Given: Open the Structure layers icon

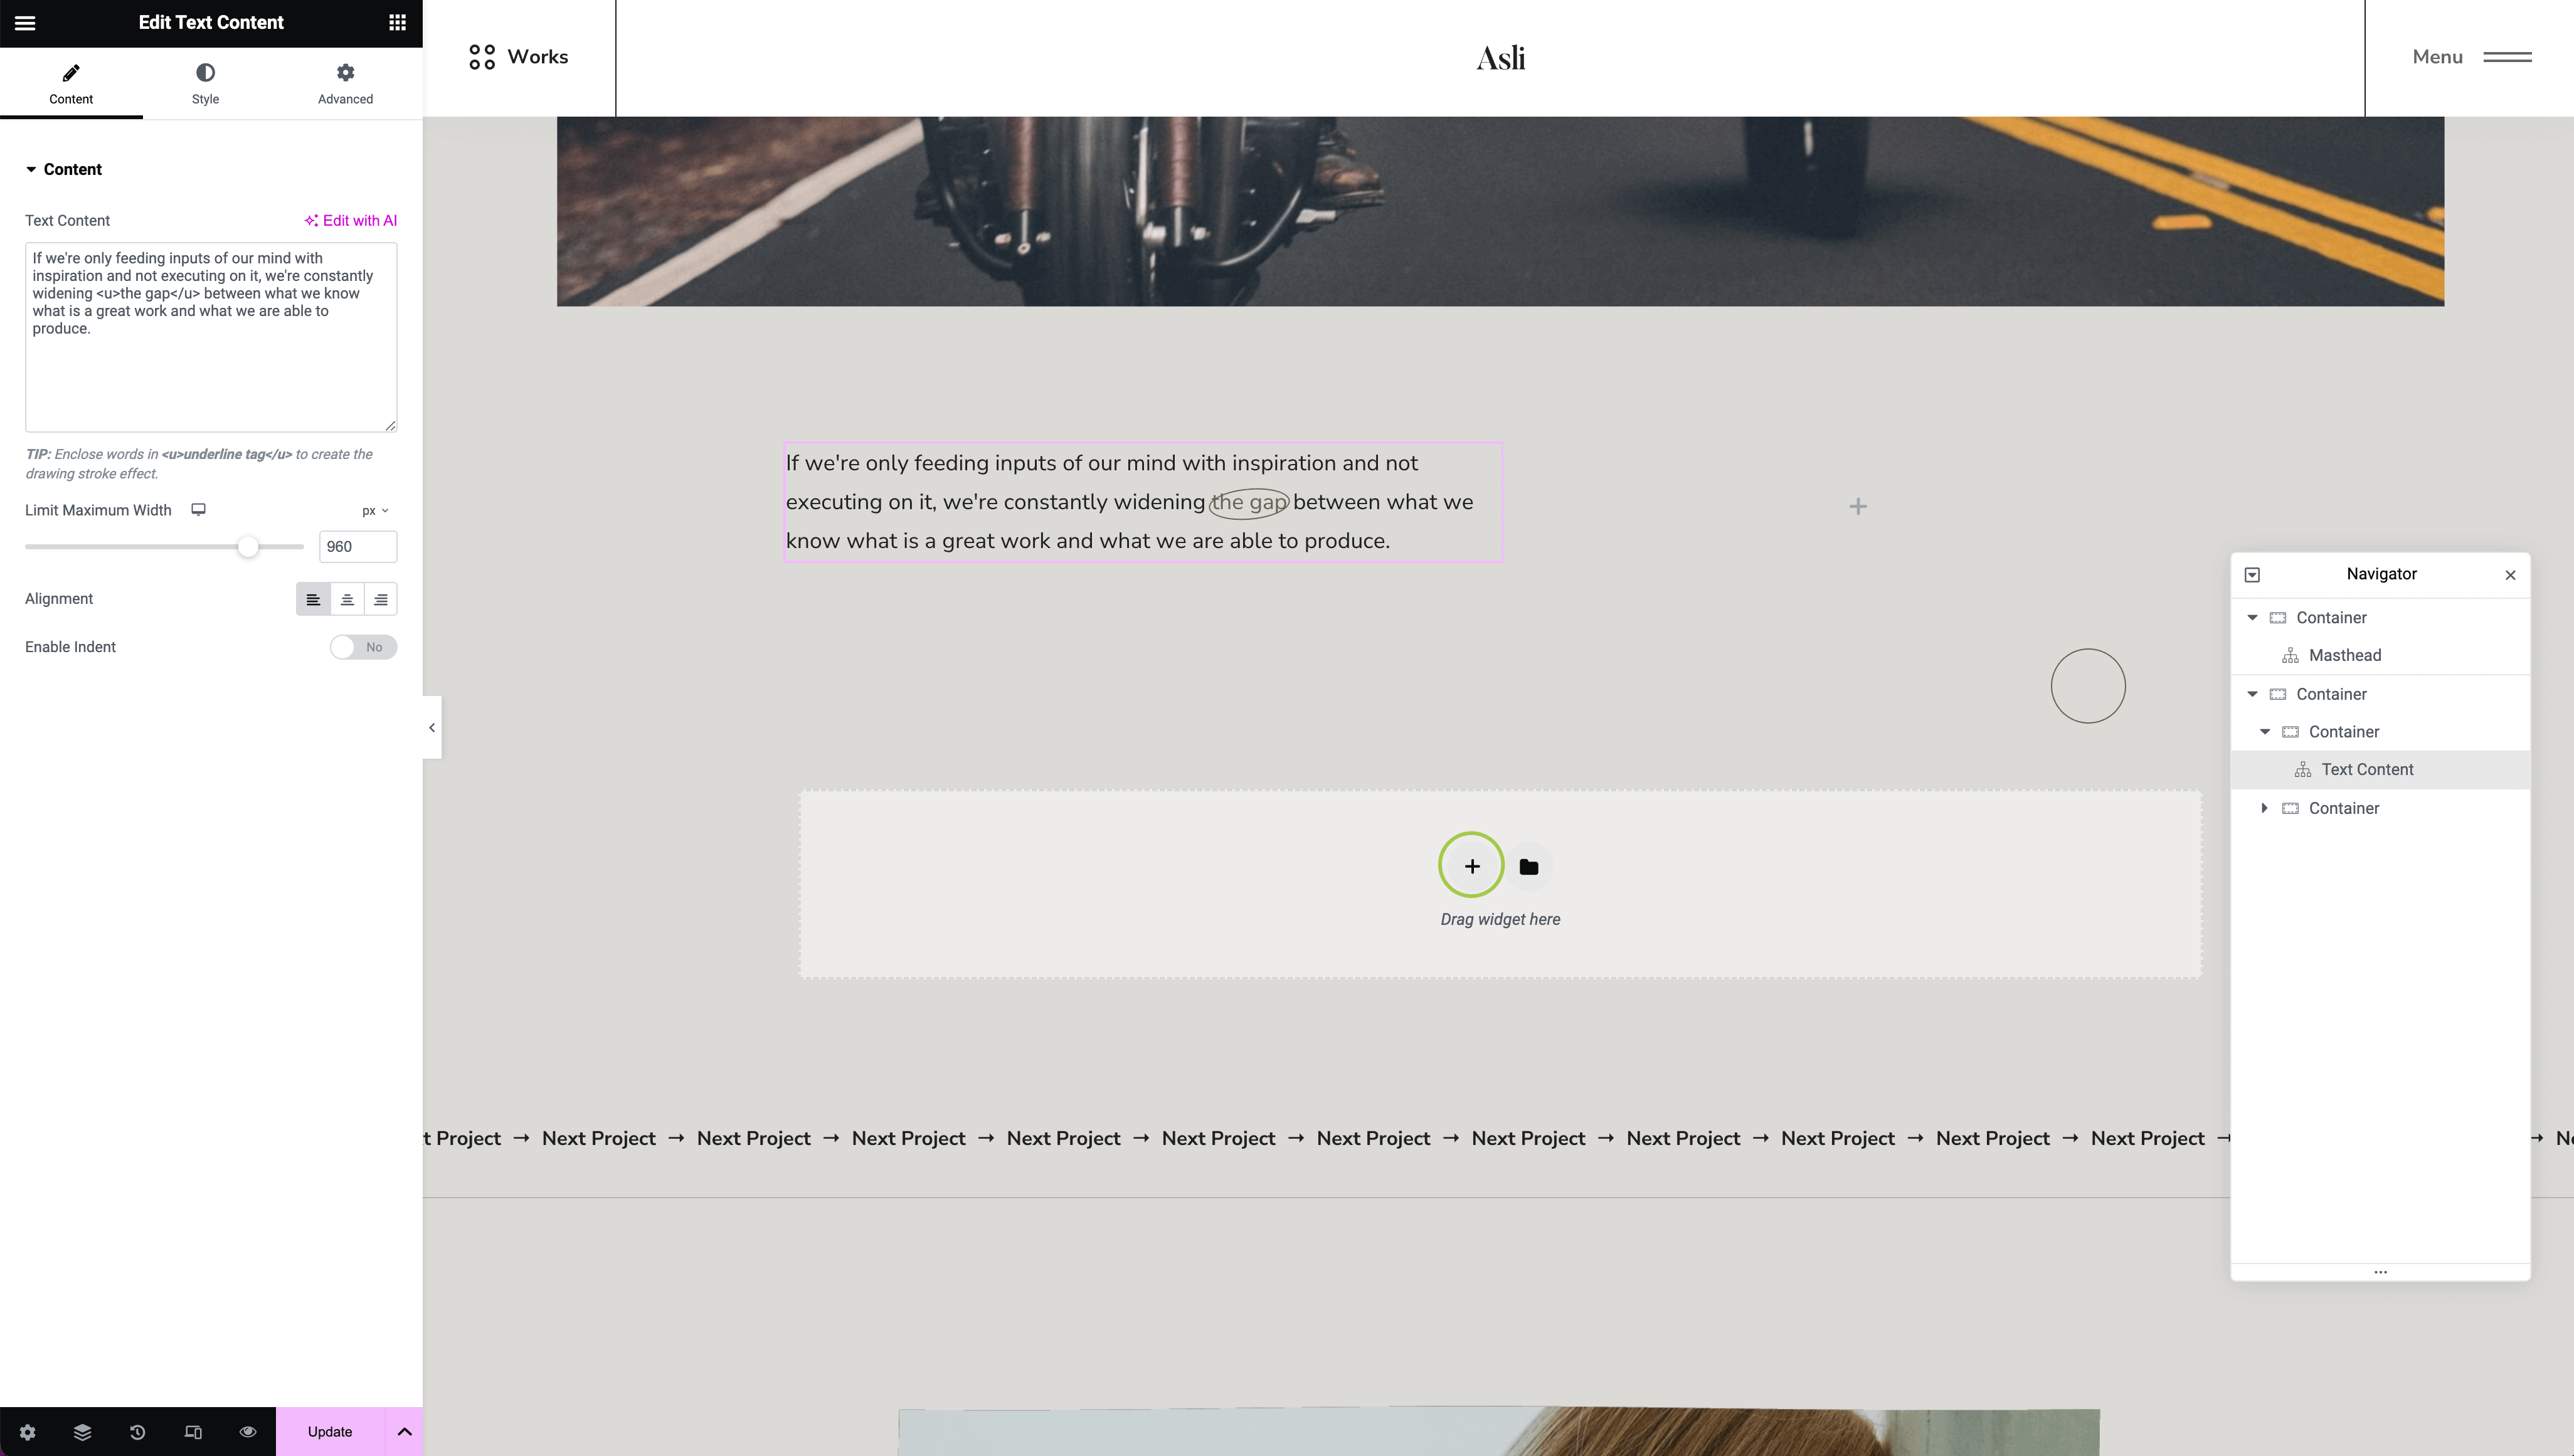Looking at the screenshot, I should pos(82,1432).
